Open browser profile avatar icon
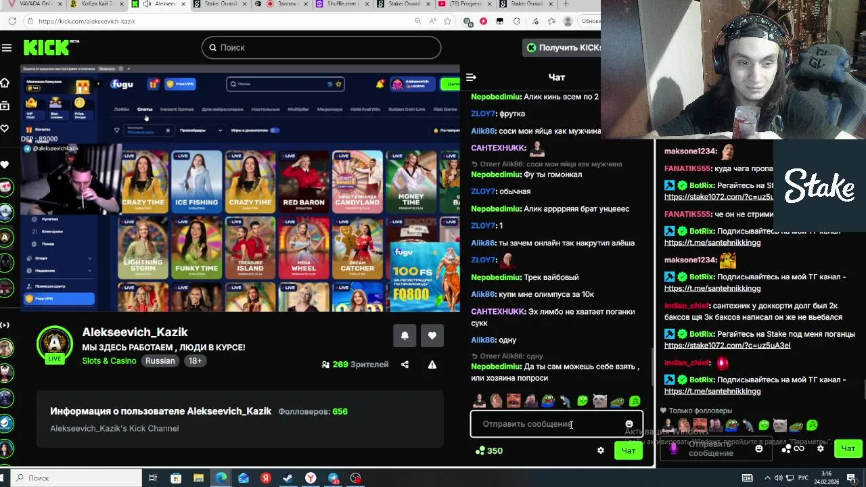 click(568, 21)
